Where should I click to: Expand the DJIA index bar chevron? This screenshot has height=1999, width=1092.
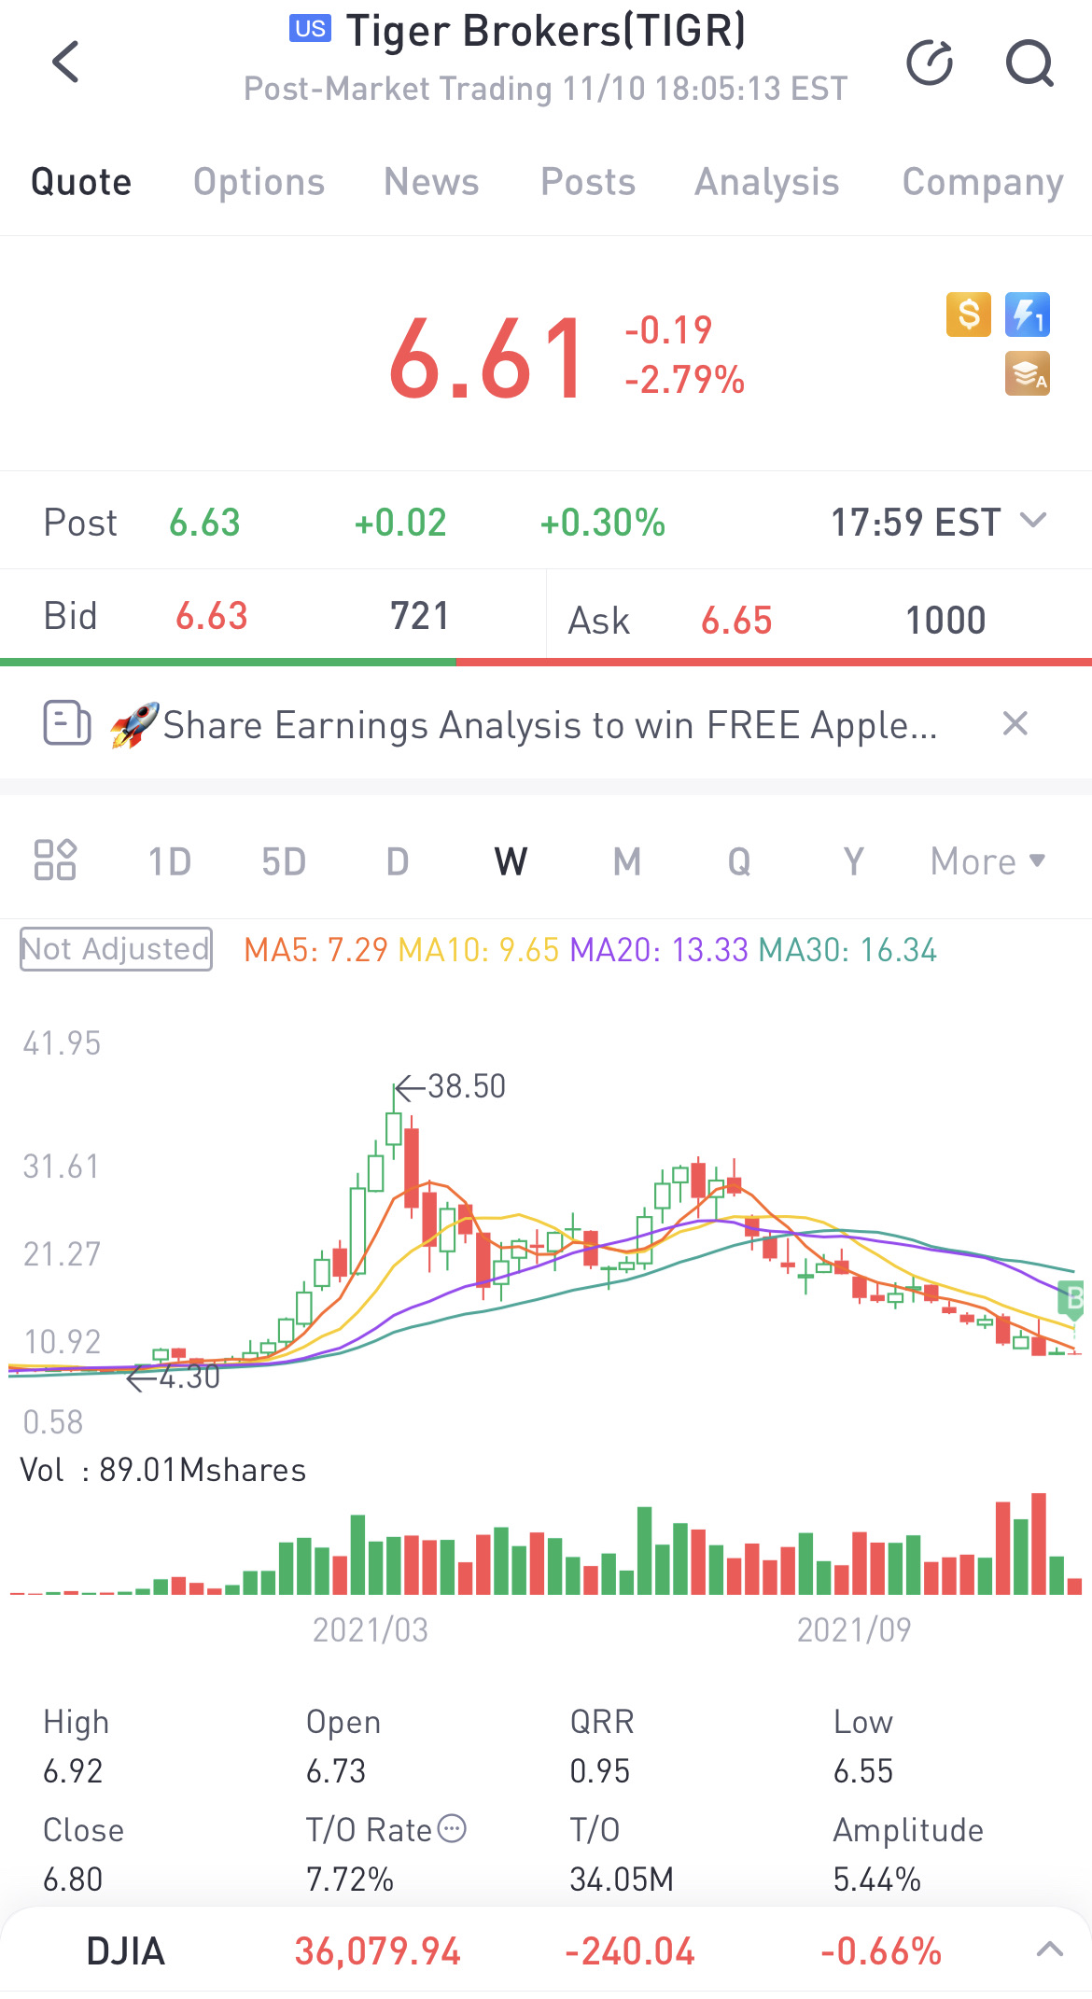tap(1050, 1949)
